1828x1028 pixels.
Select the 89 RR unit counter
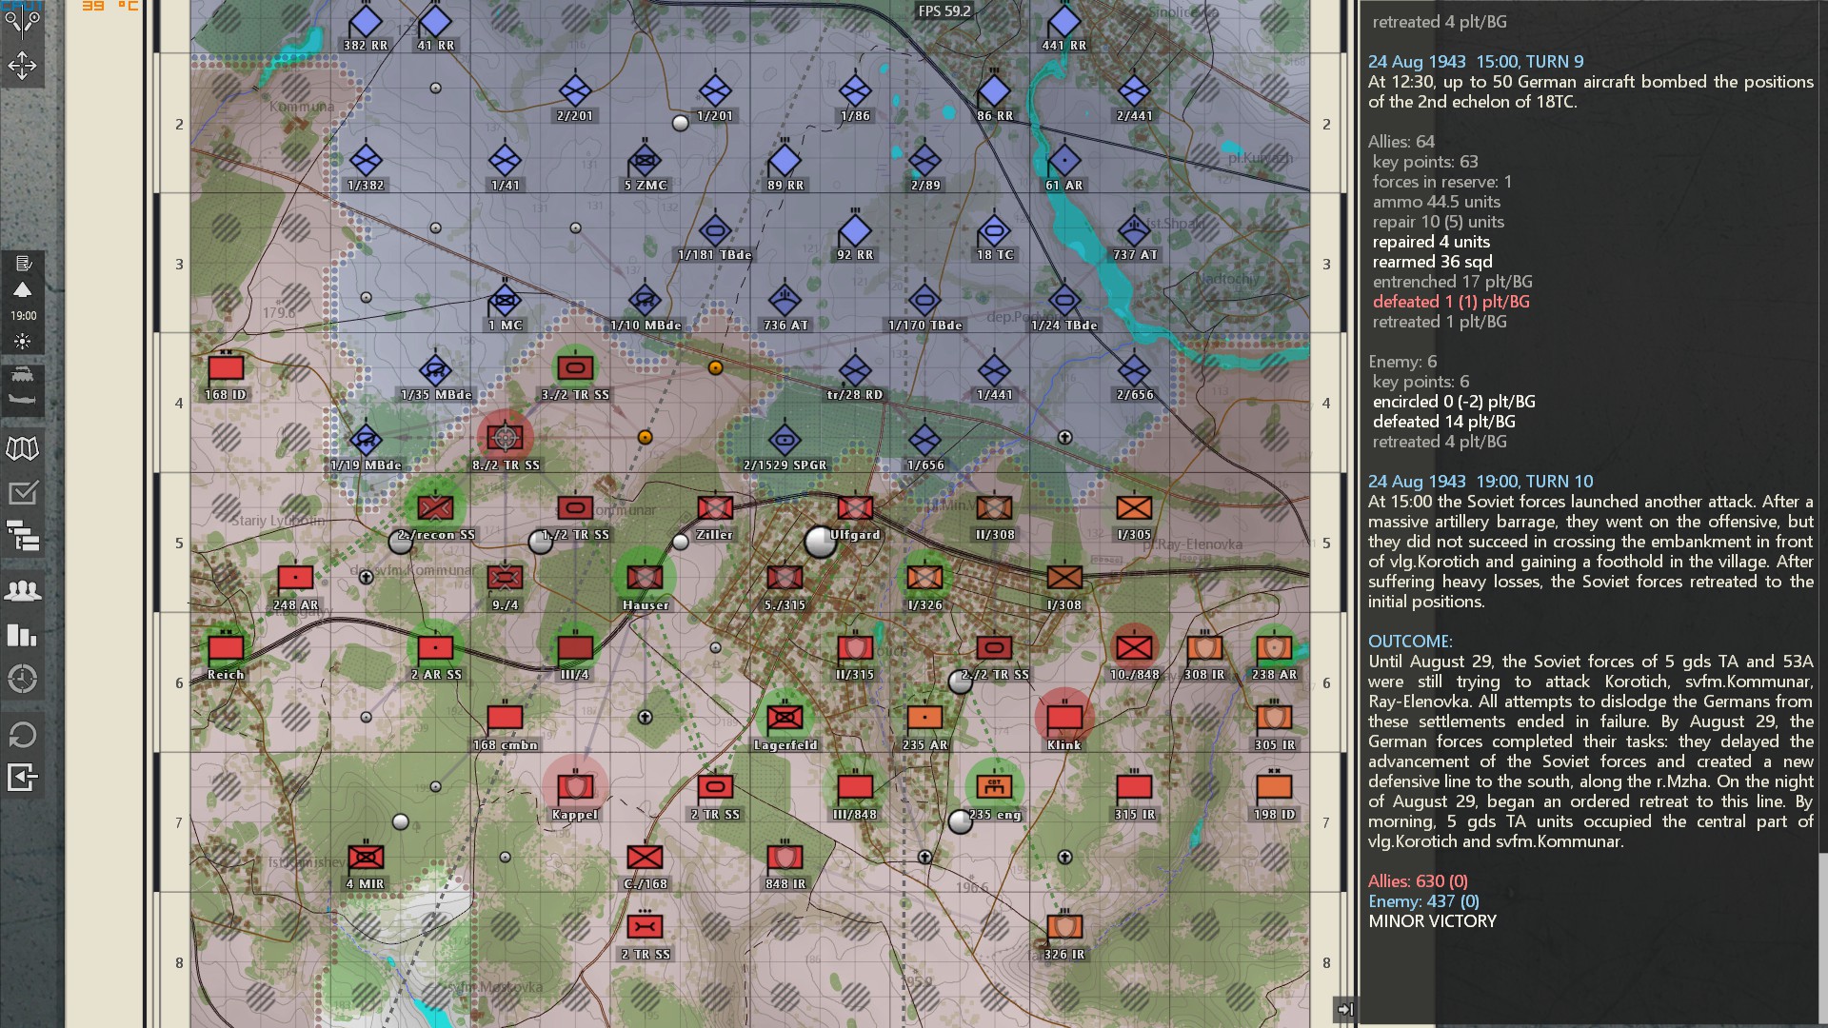click(785, 161)
